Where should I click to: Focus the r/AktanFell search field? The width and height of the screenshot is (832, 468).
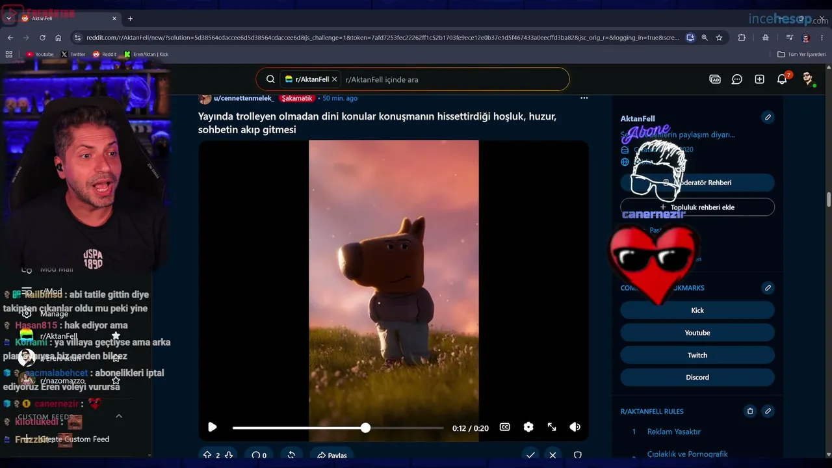pos(455,79)
